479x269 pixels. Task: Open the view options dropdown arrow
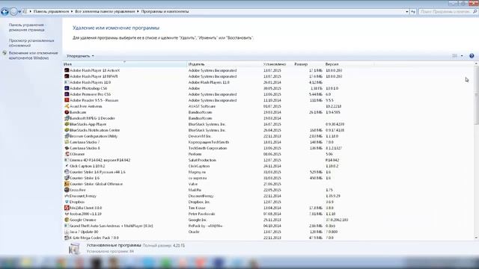tap(462, 56)
